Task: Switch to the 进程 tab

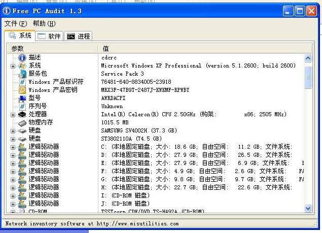Action: 79,36
